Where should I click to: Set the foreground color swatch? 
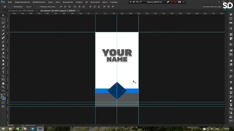tap(2, 97)
